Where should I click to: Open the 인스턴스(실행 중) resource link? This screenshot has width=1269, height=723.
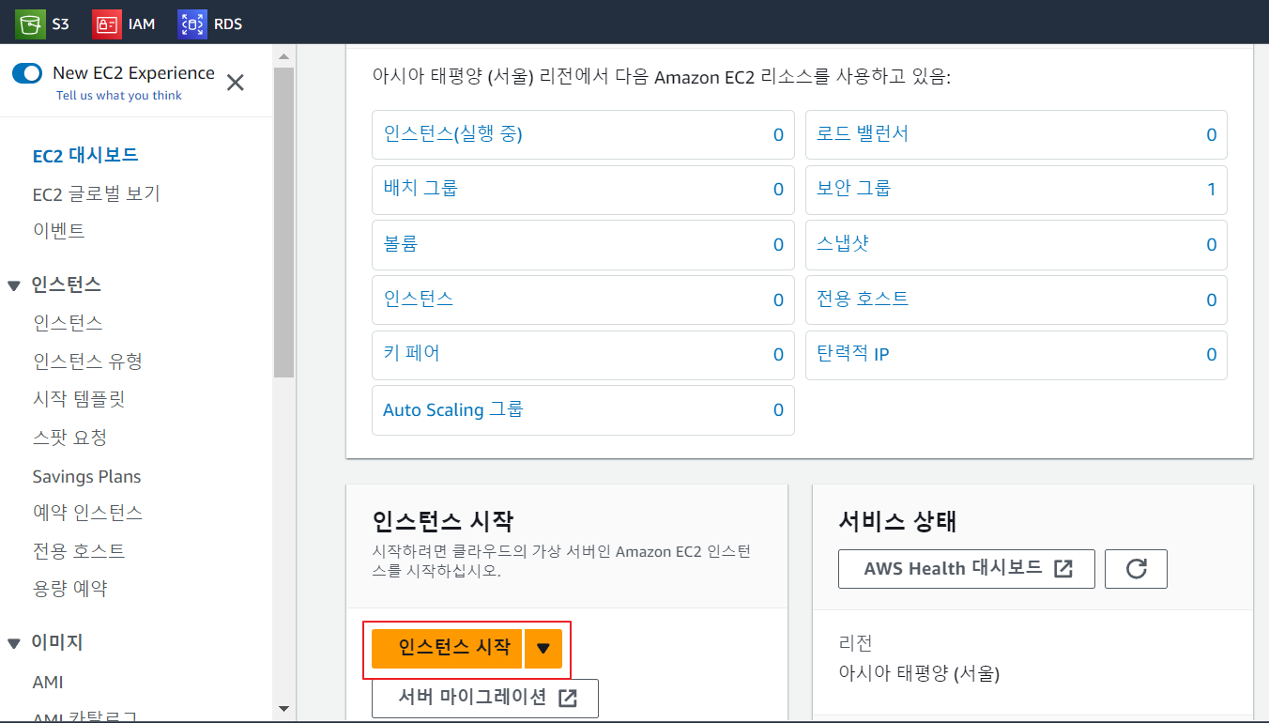452,134
